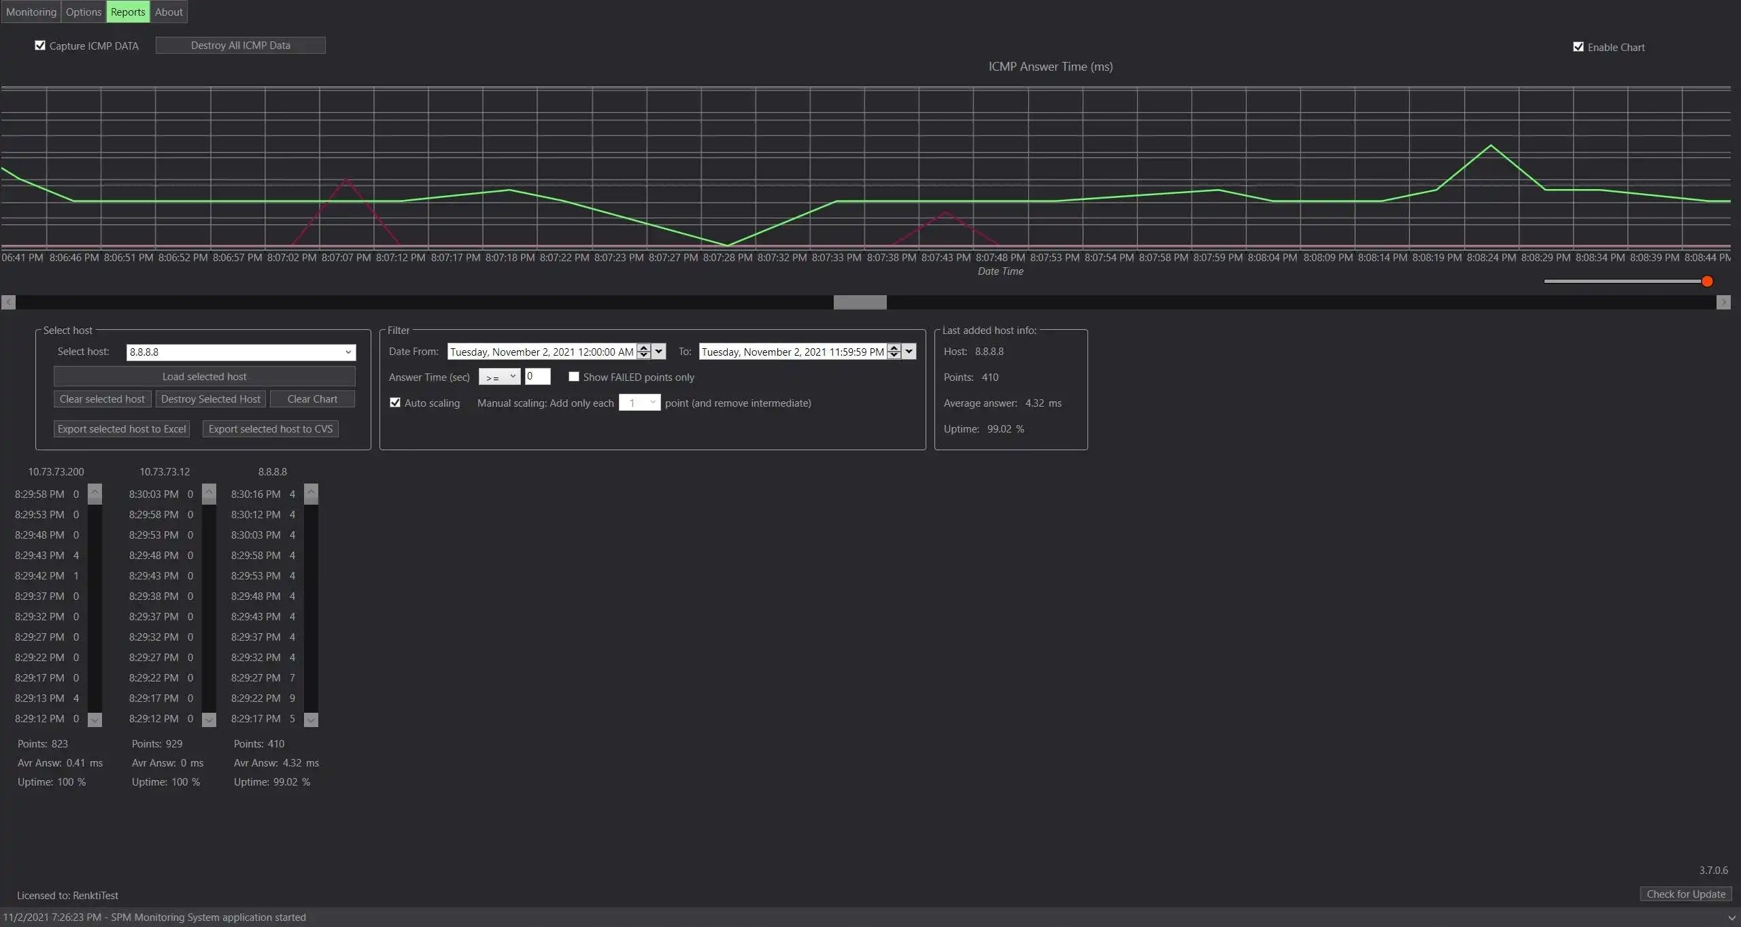The height and width of the screenshot is (927, 1741).
Task: Click Export selected host to Excel
Action: pyautogui.click(x=122, y=428)
